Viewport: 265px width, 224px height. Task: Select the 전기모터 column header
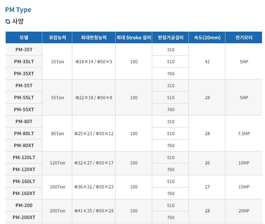pyautogui.click(x=243, y=38)
